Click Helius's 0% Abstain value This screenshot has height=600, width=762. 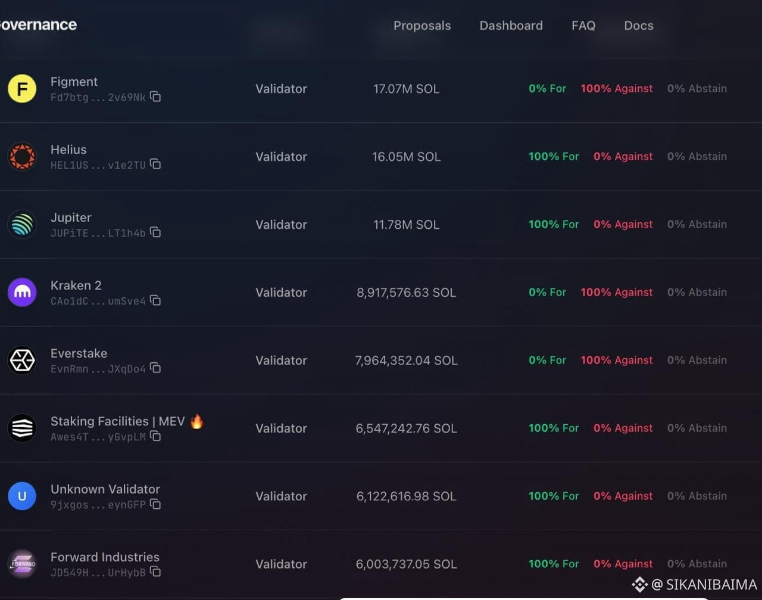pos(697,157)
